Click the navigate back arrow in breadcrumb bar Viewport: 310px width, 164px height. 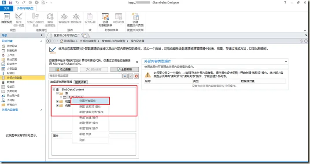[48, 41]
